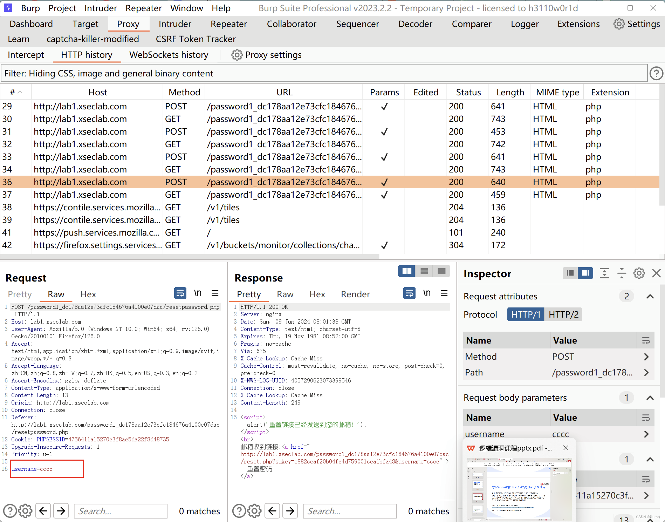The width and height of the screenshot is (665, 522).
Task: Expand Path attribute row
Action: click(x=646, y=373)
